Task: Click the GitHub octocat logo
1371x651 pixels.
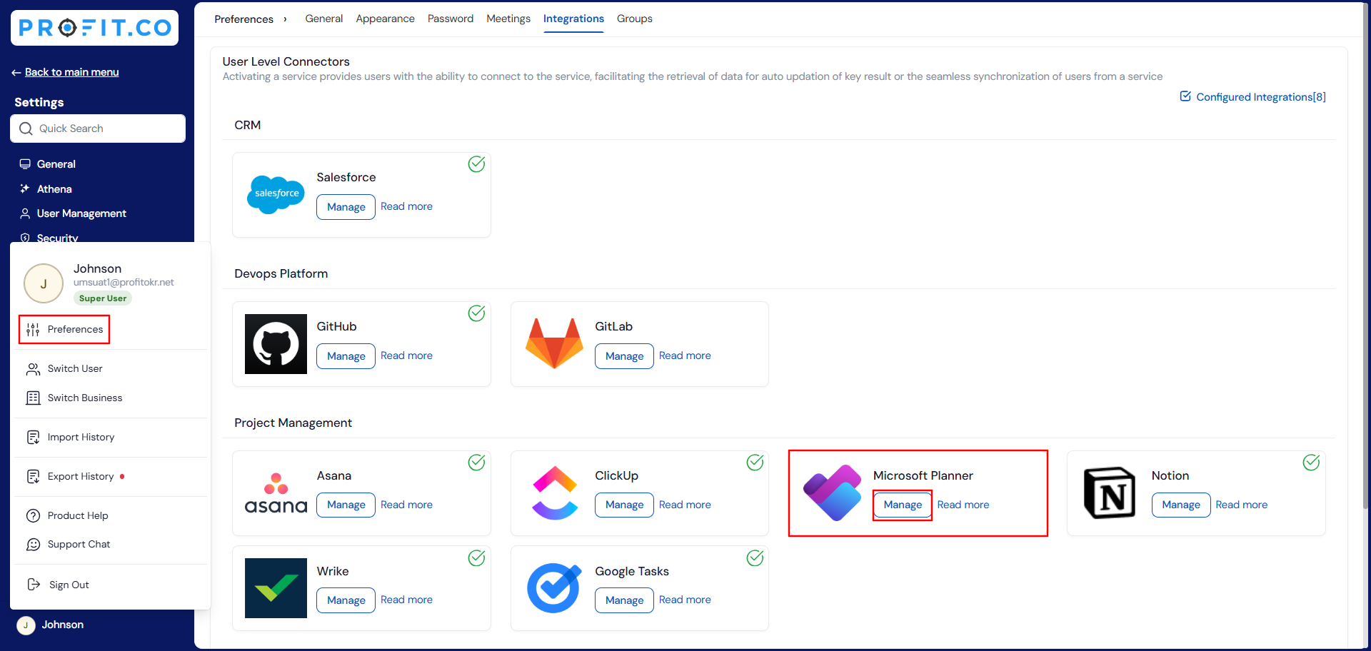Action: 276,344
